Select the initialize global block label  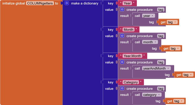[14, 3]
